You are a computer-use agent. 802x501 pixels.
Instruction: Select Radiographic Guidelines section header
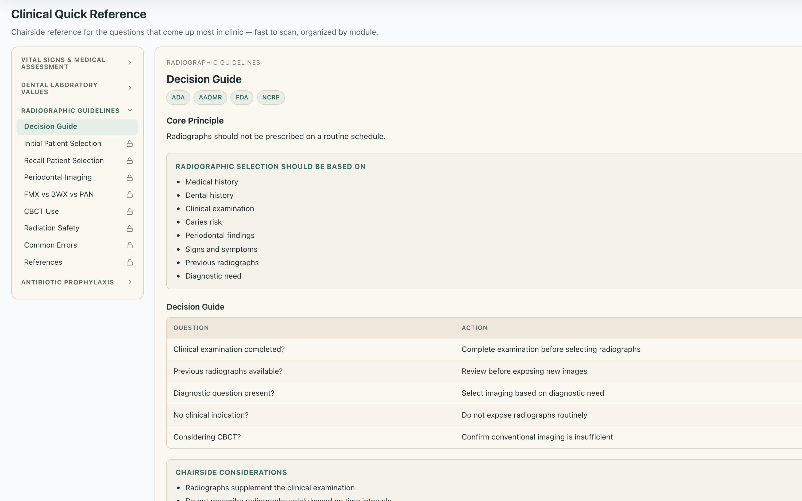[77, 111]
